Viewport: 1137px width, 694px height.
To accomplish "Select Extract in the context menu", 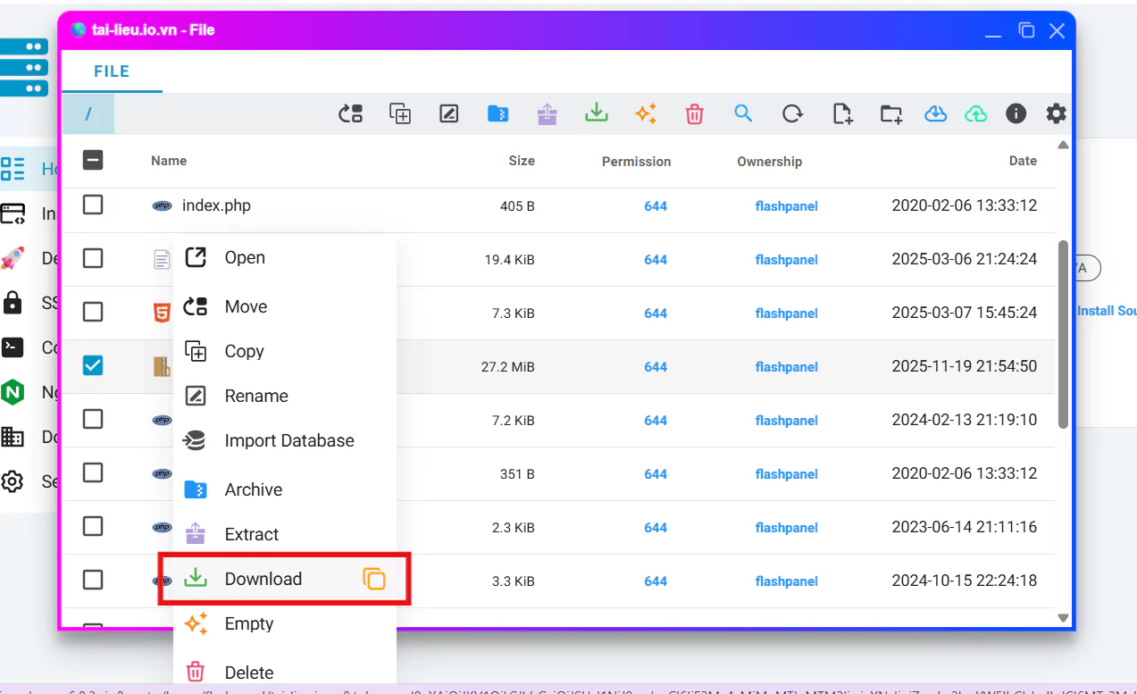I will click(x=251, y=534).
